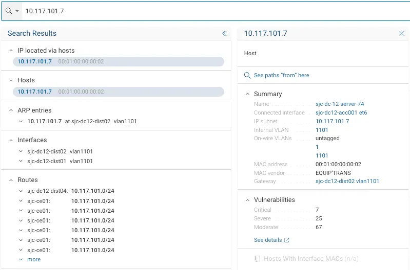Click Hosts With Interface MACs (n/a) label
410x270 pixels.
[311, 259]
